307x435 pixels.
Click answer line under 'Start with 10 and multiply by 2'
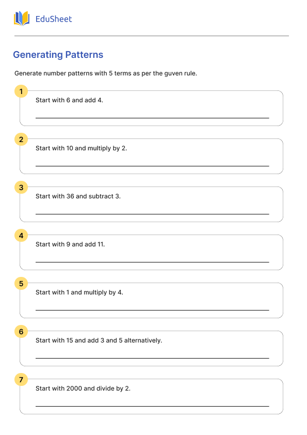coord(152,166)
